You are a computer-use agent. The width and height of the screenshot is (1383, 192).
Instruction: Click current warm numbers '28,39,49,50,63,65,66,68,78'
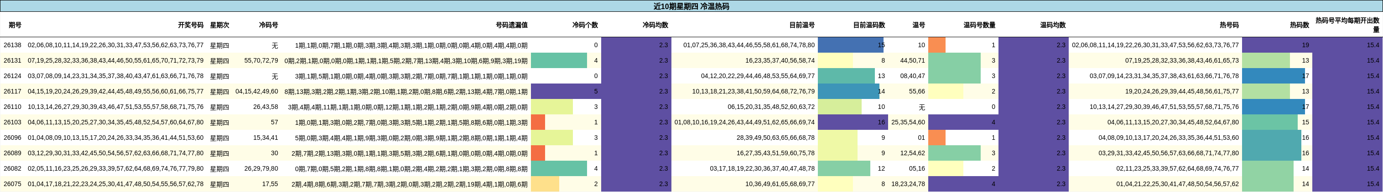tap(776, 138)
